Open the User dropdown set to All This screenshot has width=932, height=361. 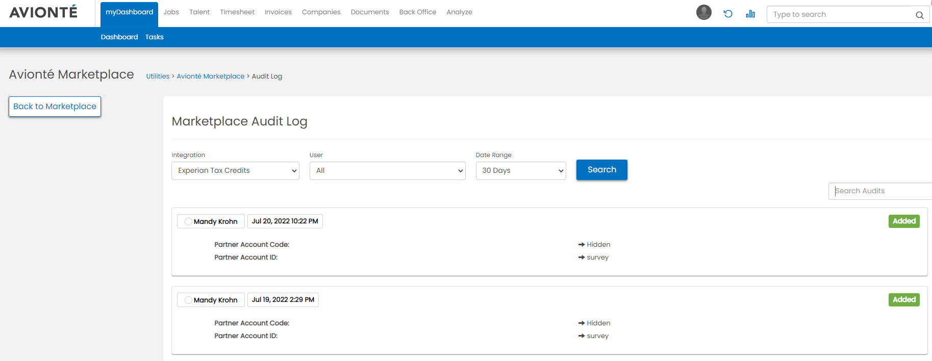[x=387, y=171]
